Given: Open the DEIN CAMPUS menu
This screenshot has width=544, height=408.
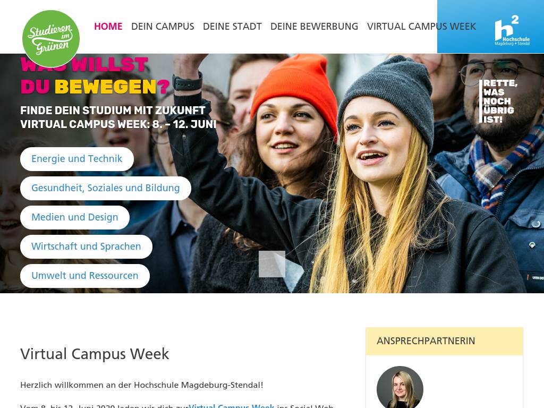Looking at the screenshot, I should click(163, 27).
